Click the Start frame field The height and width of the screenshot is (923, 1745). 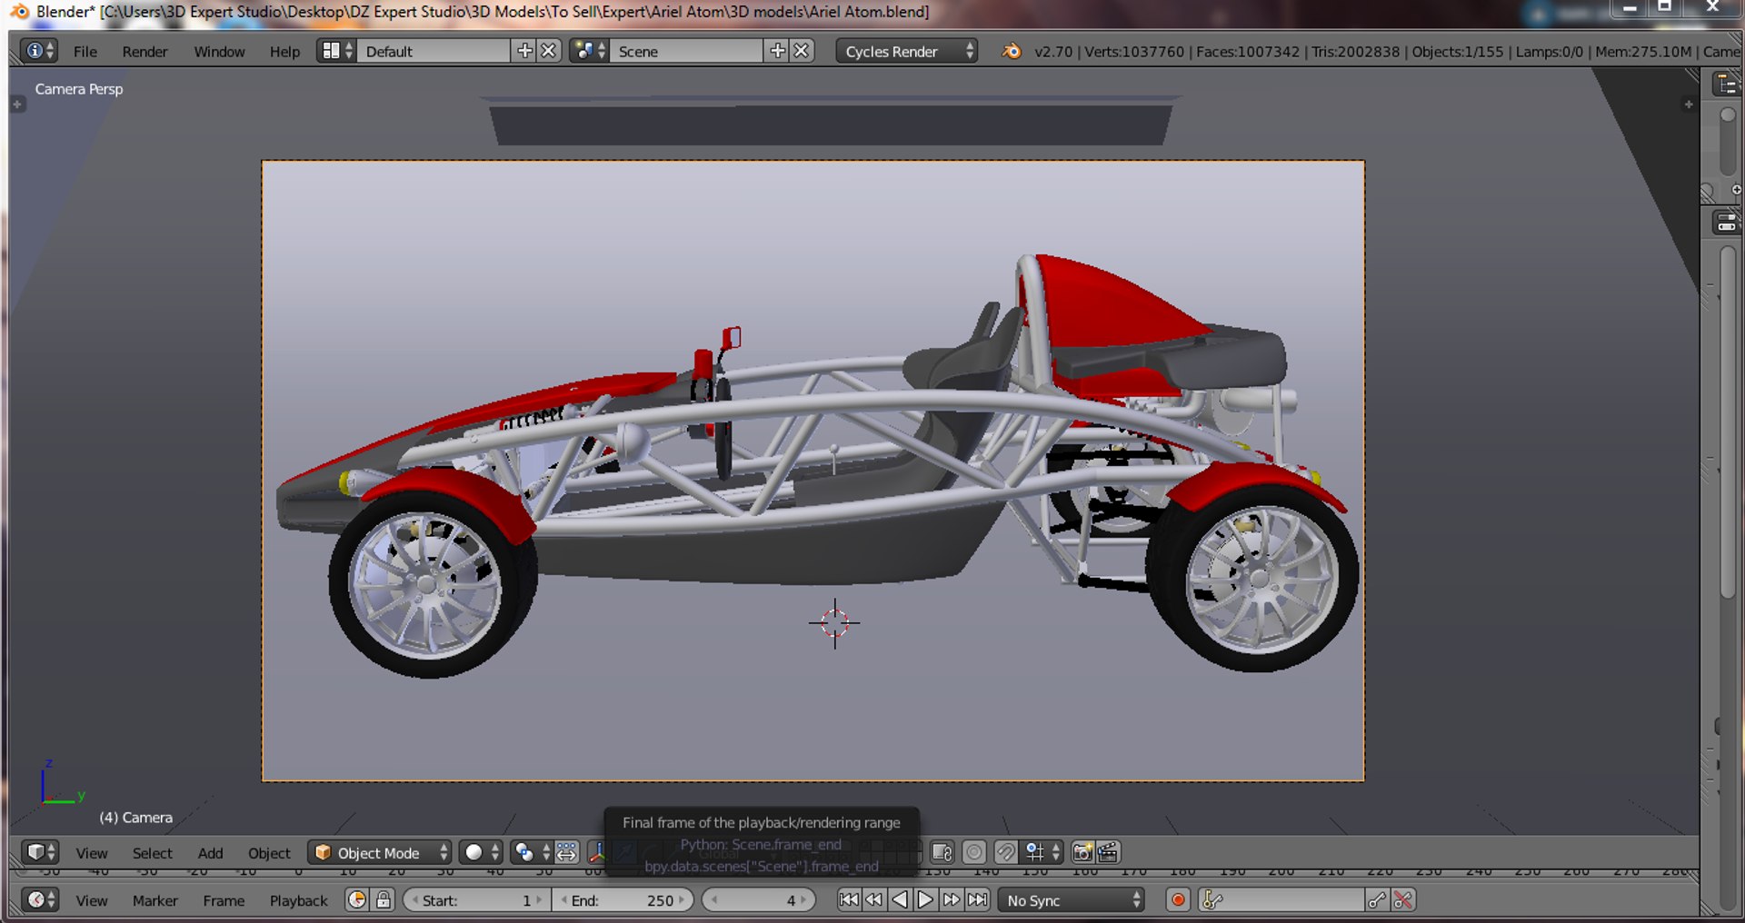coord(476,899)
